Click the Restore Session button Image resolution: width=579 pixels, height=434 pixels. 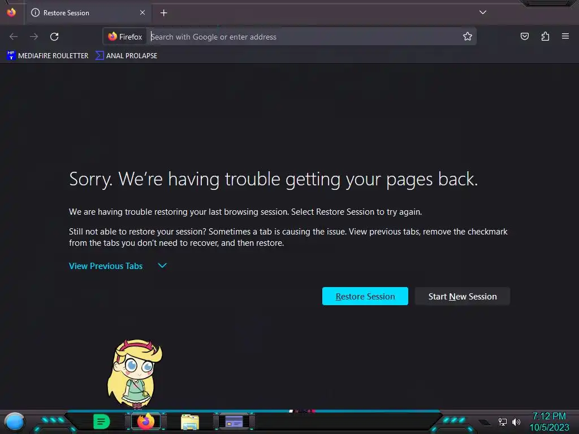pyautogui.click(x=365, y=296)
